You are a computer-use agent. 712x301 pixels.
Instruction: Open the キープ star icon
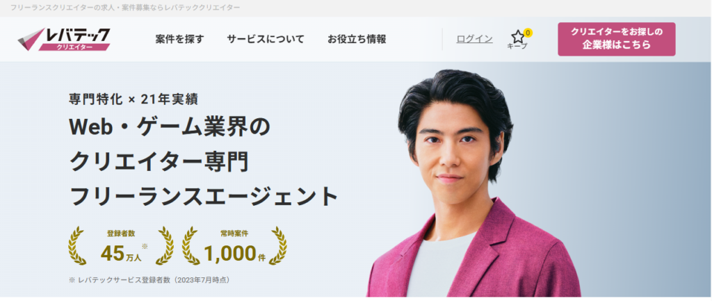(517, 37)
